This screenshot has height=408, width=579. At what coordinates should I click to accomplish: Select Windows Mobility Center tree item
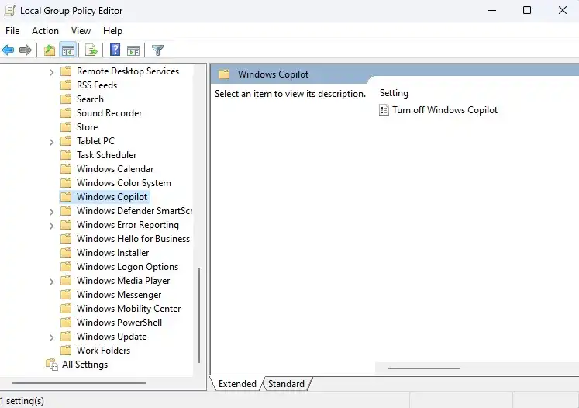point(129,309)
